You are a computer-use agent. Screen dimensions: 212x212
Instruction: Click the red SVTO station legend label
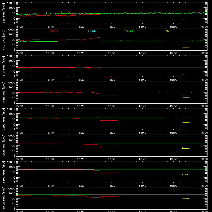(54, 31)
